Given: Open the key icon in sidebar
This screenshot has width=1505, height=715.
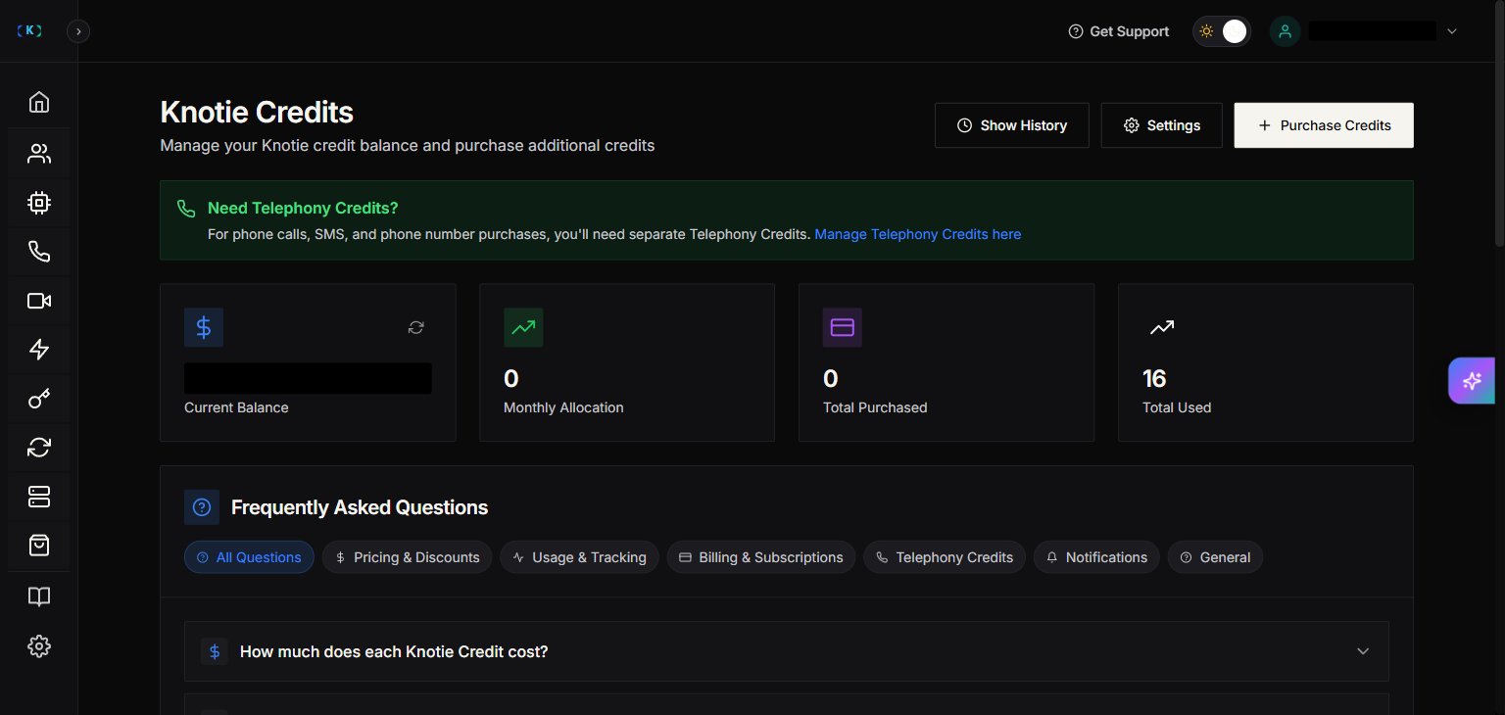Looking at the screenshot, I should pyautogui.click(x=38, y=399).
